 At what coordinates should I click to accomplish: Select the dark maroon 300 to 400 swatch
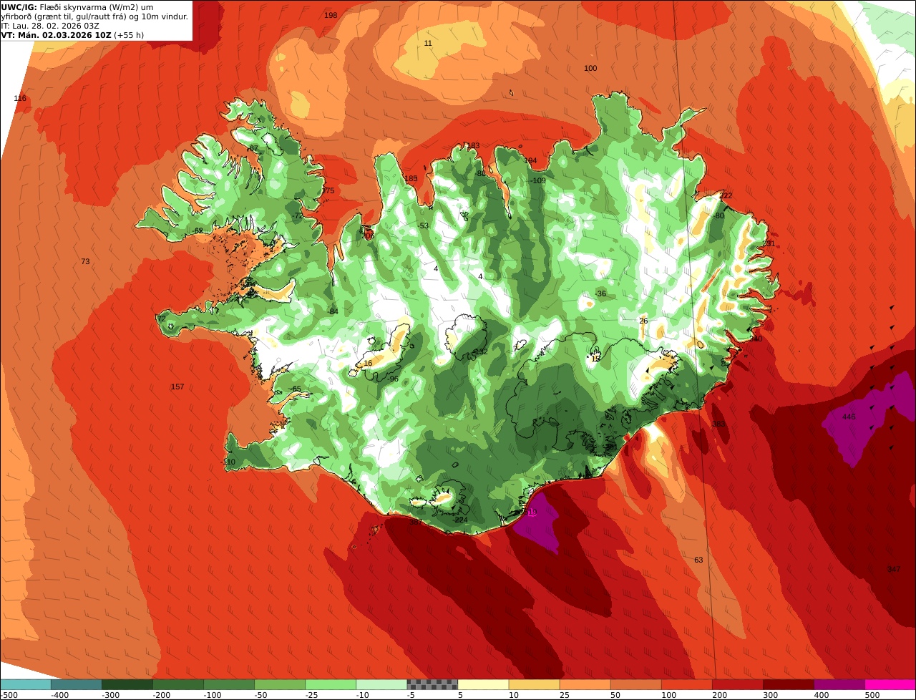tap(787, 684)
